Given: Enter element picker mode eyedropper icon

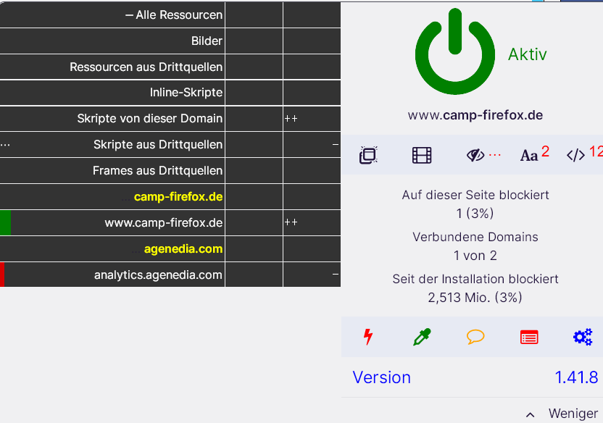Looking at the screenshot, I should [x=422, y=337].
